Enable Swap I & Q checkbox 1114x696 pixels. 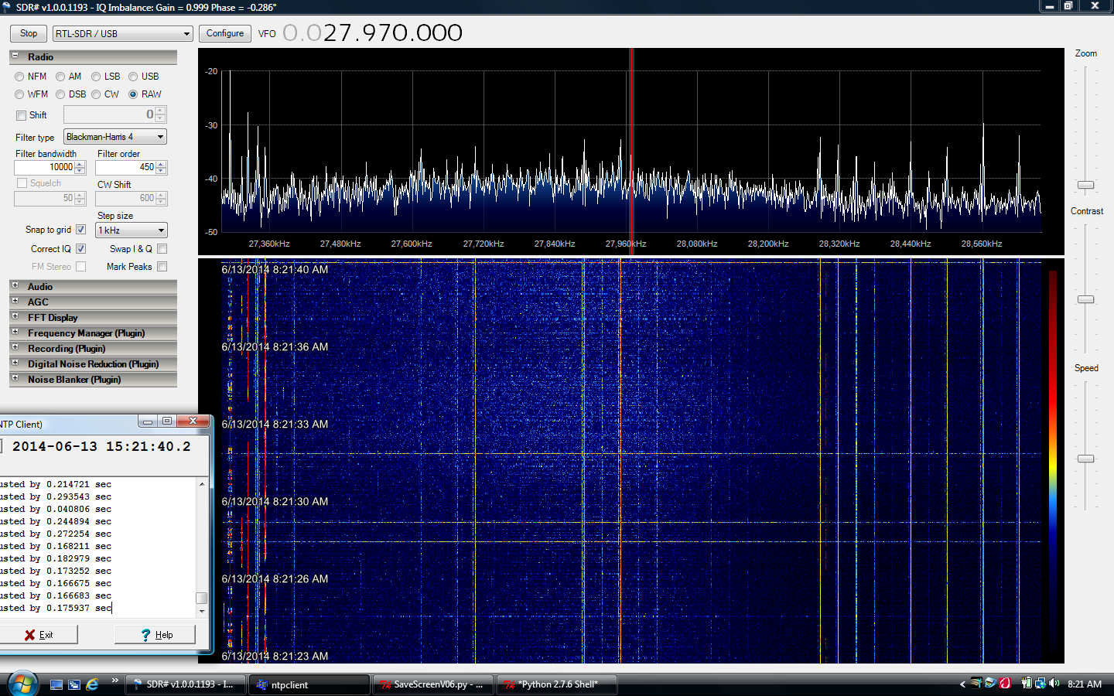(x=162, y=249)
